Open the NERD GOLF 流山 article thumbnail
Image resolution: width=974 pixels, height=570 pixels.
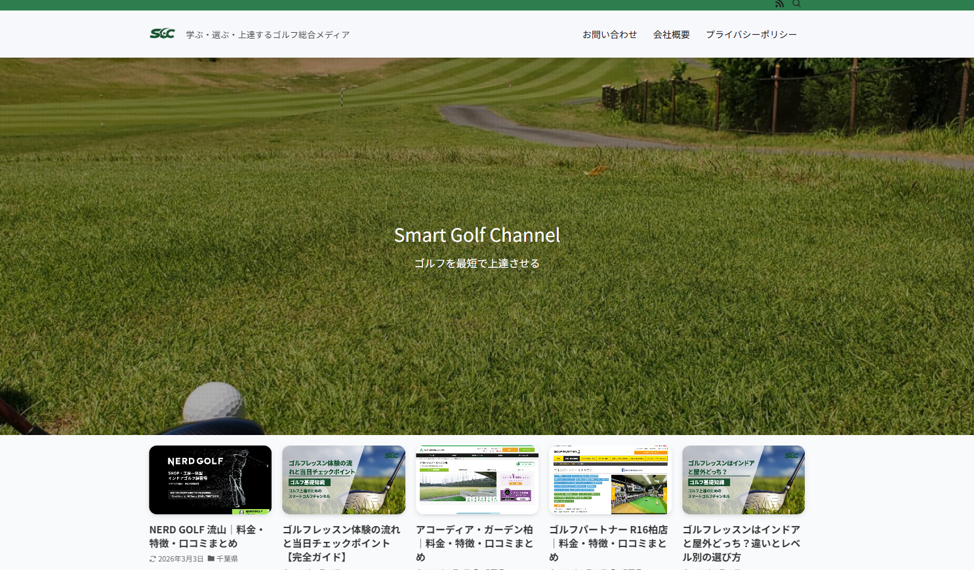210,480
